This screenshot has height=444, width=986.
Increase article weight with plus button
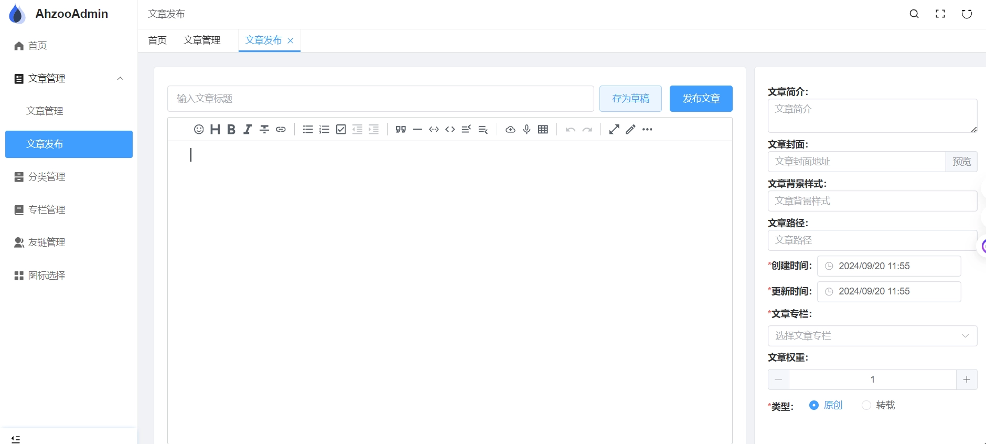click(967, 379)
